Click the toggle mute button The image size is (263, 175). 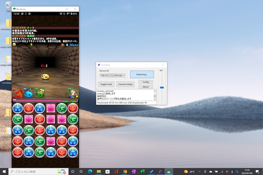106,84
